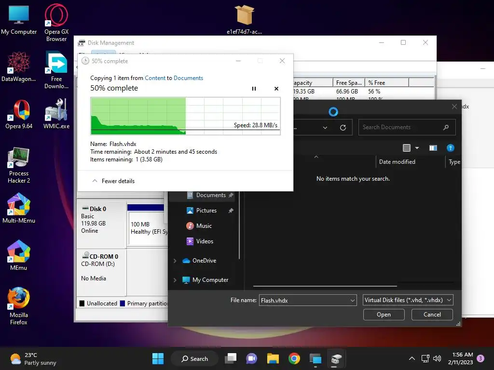
Task: Open Multi-MEmu desktop shortcut
Action: [19, 208]
